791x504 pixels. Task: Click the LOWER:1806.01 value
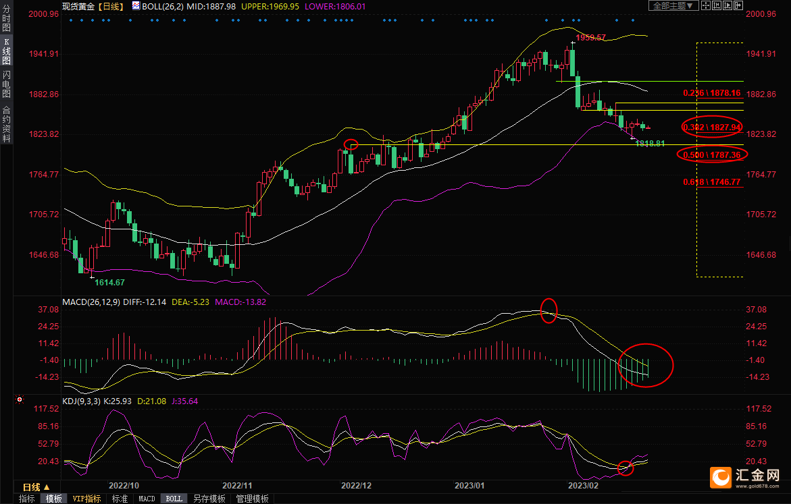(335, 7)
